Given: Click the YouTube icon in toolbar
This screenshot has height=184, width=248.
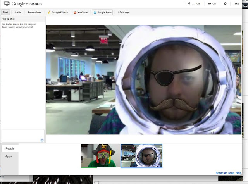Looking at the screenshot, I should [x=75, y=12].
